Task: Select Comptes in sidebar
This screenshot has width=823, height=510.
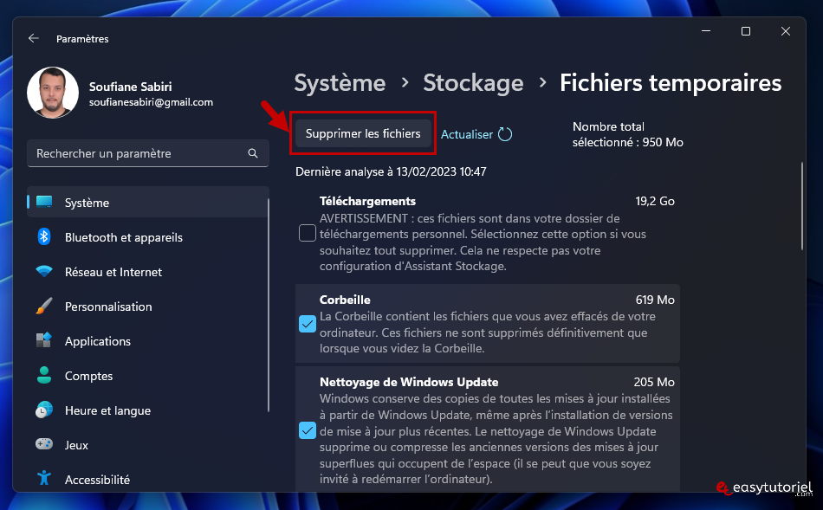Action: coord(147,376)
